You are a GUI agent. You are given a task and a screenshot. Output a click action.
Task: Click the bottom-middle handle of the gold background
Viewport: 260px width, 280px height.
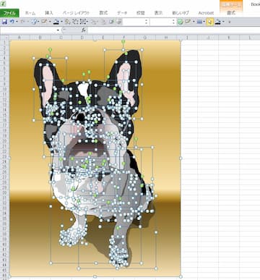pyautogui.click(x=95, y=276)
